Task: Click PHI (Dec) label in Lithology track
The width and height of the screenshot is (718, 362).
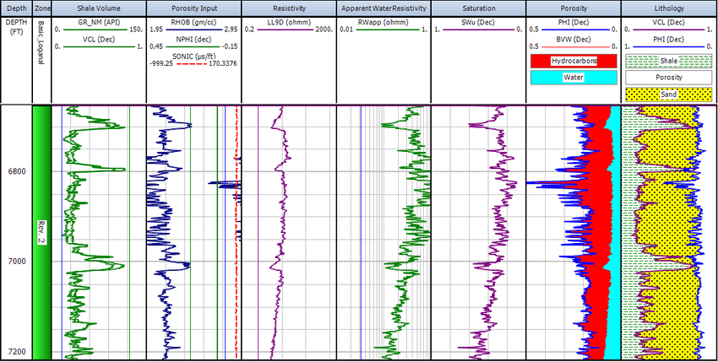Action: 669,39
